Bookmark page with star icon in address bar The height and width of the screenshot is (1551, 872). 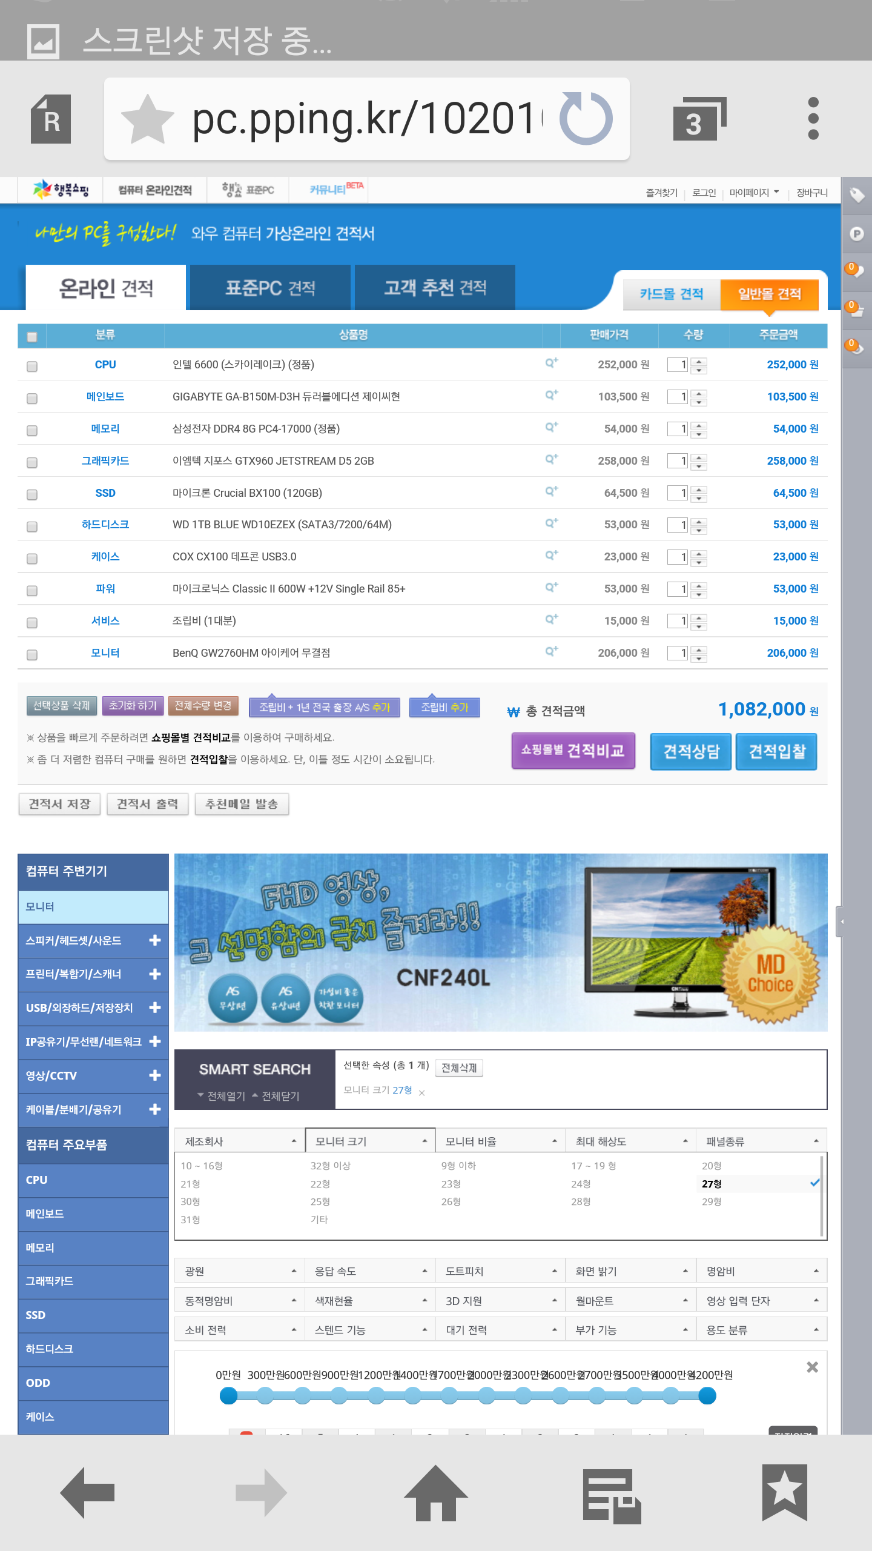tap(148, 119)
